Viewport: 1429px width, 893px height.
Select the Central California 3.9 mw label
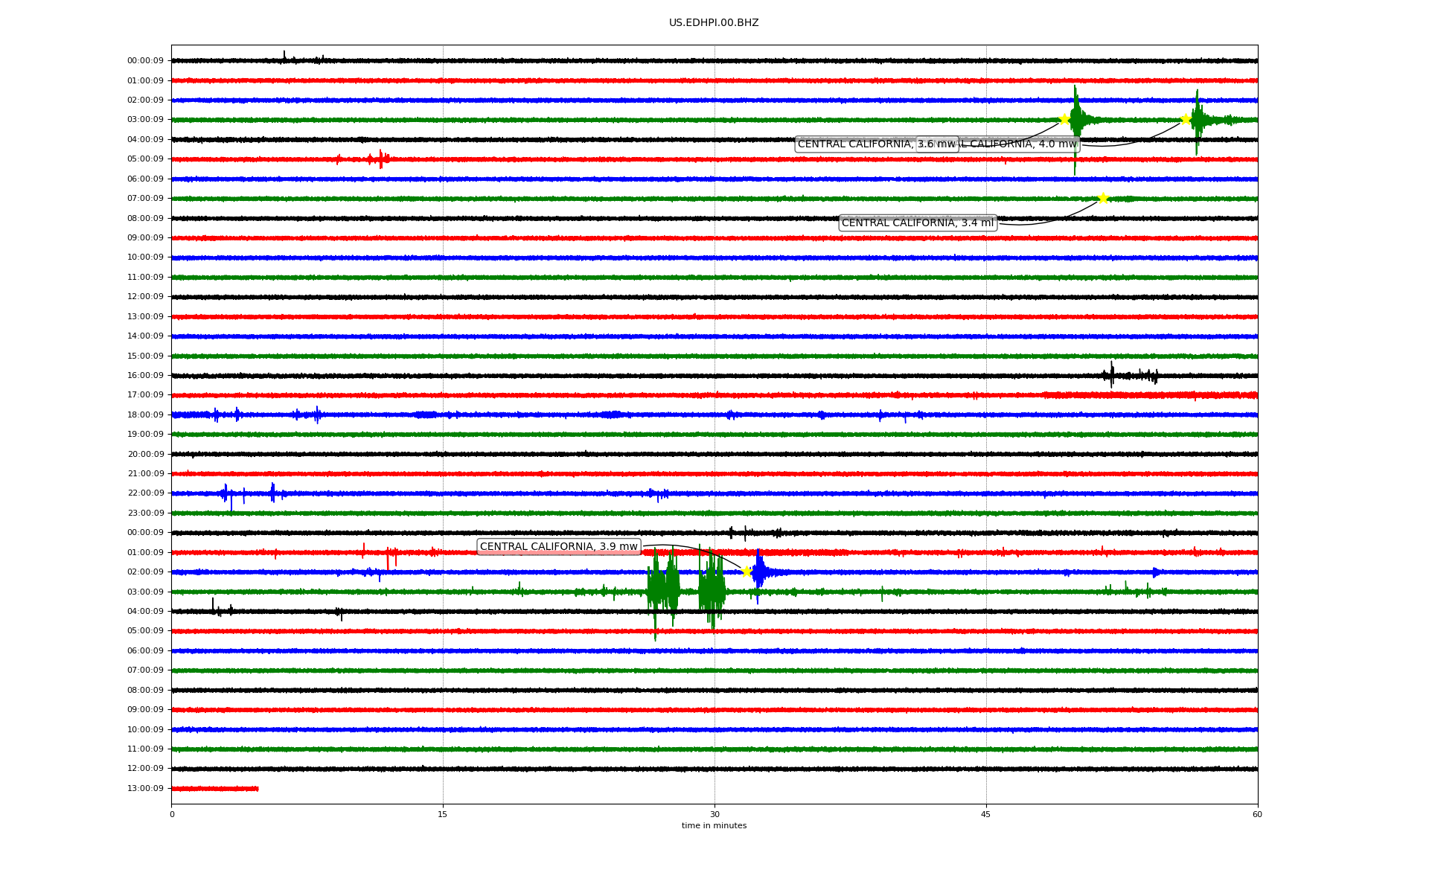tap(558, 547)
